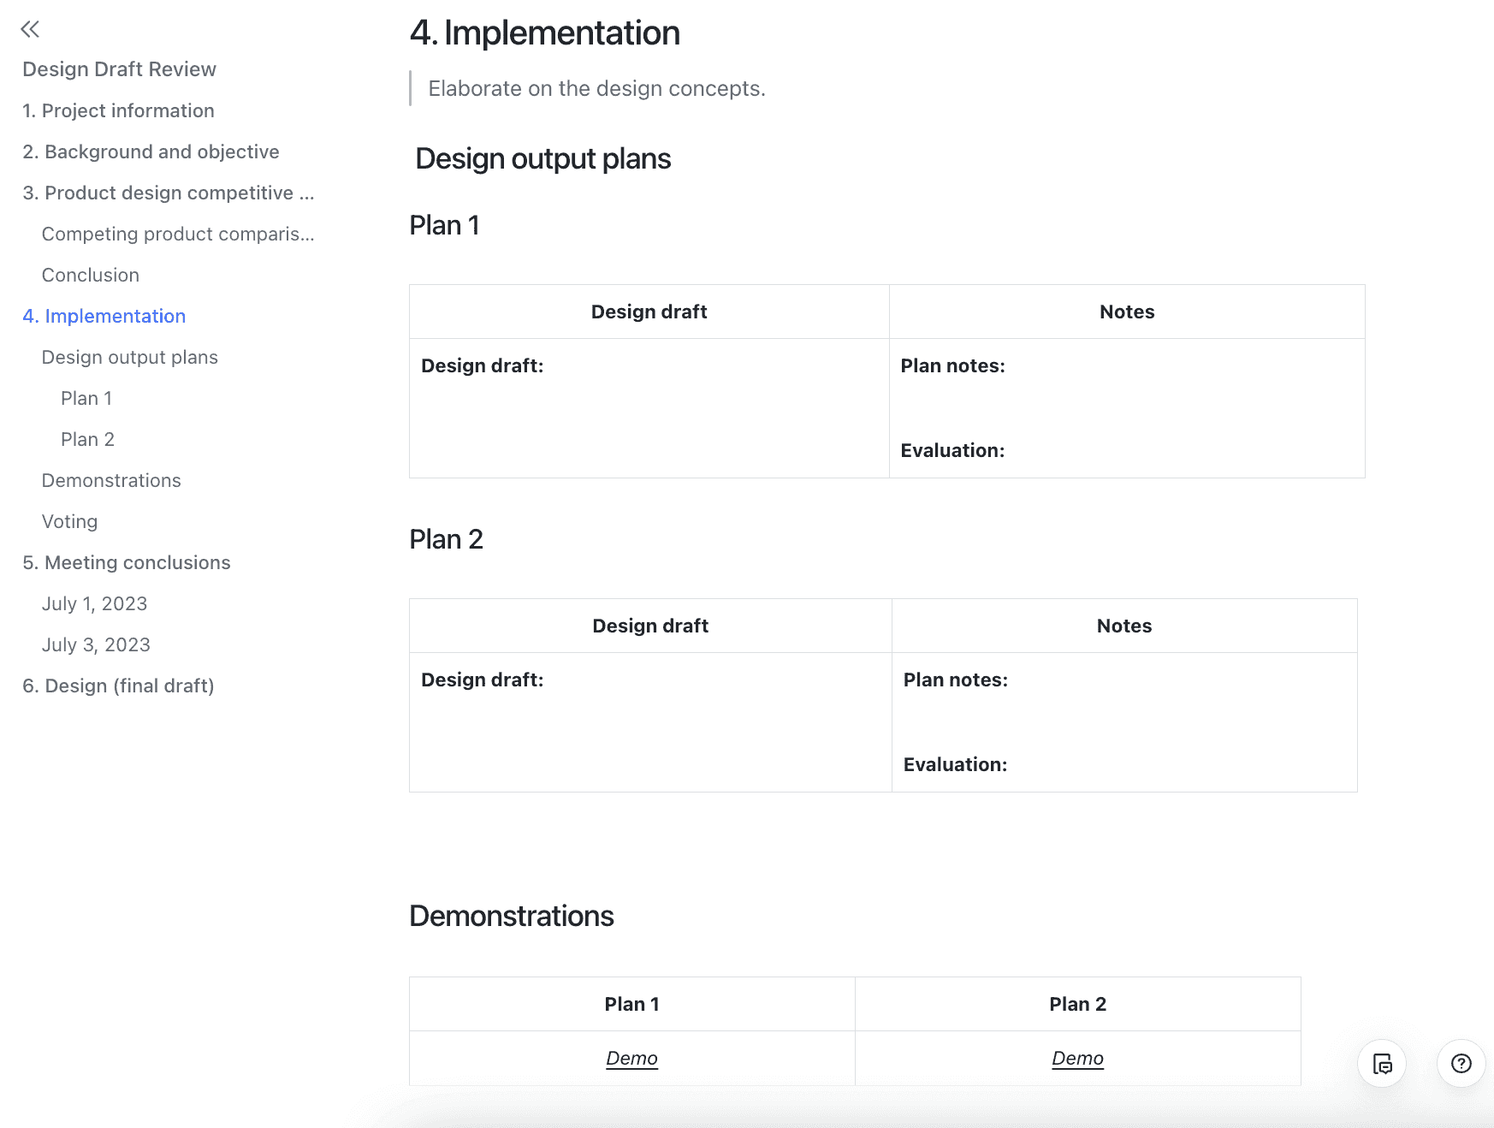Navigate to Competing product comparison subsection
Viewport: 1494px width, 1128px height.
(x=178, y=234)
